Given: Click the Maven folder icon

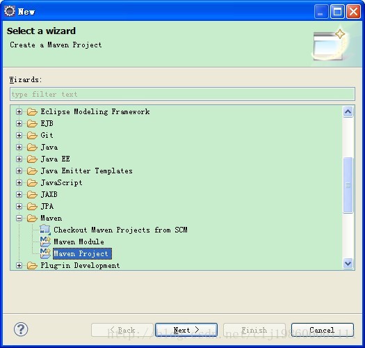Looking at the screenshot, I should coord(32,219).
